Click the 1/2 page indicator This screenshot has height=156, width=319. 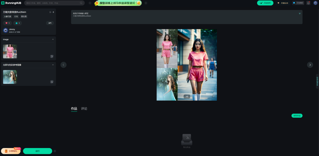click(x=187, y=97)
